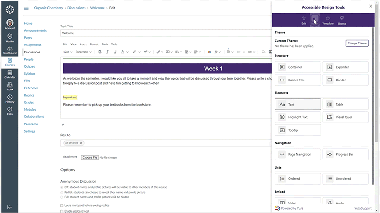The height and width of the screenshot is (213, 380).
Task: Click the Underline formatting icon
Action: pos(114,52)
